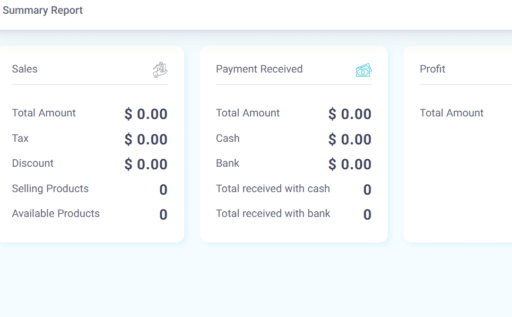Click the Available Products count
This screenshot has height=317, width=512.
click(163, 214)
